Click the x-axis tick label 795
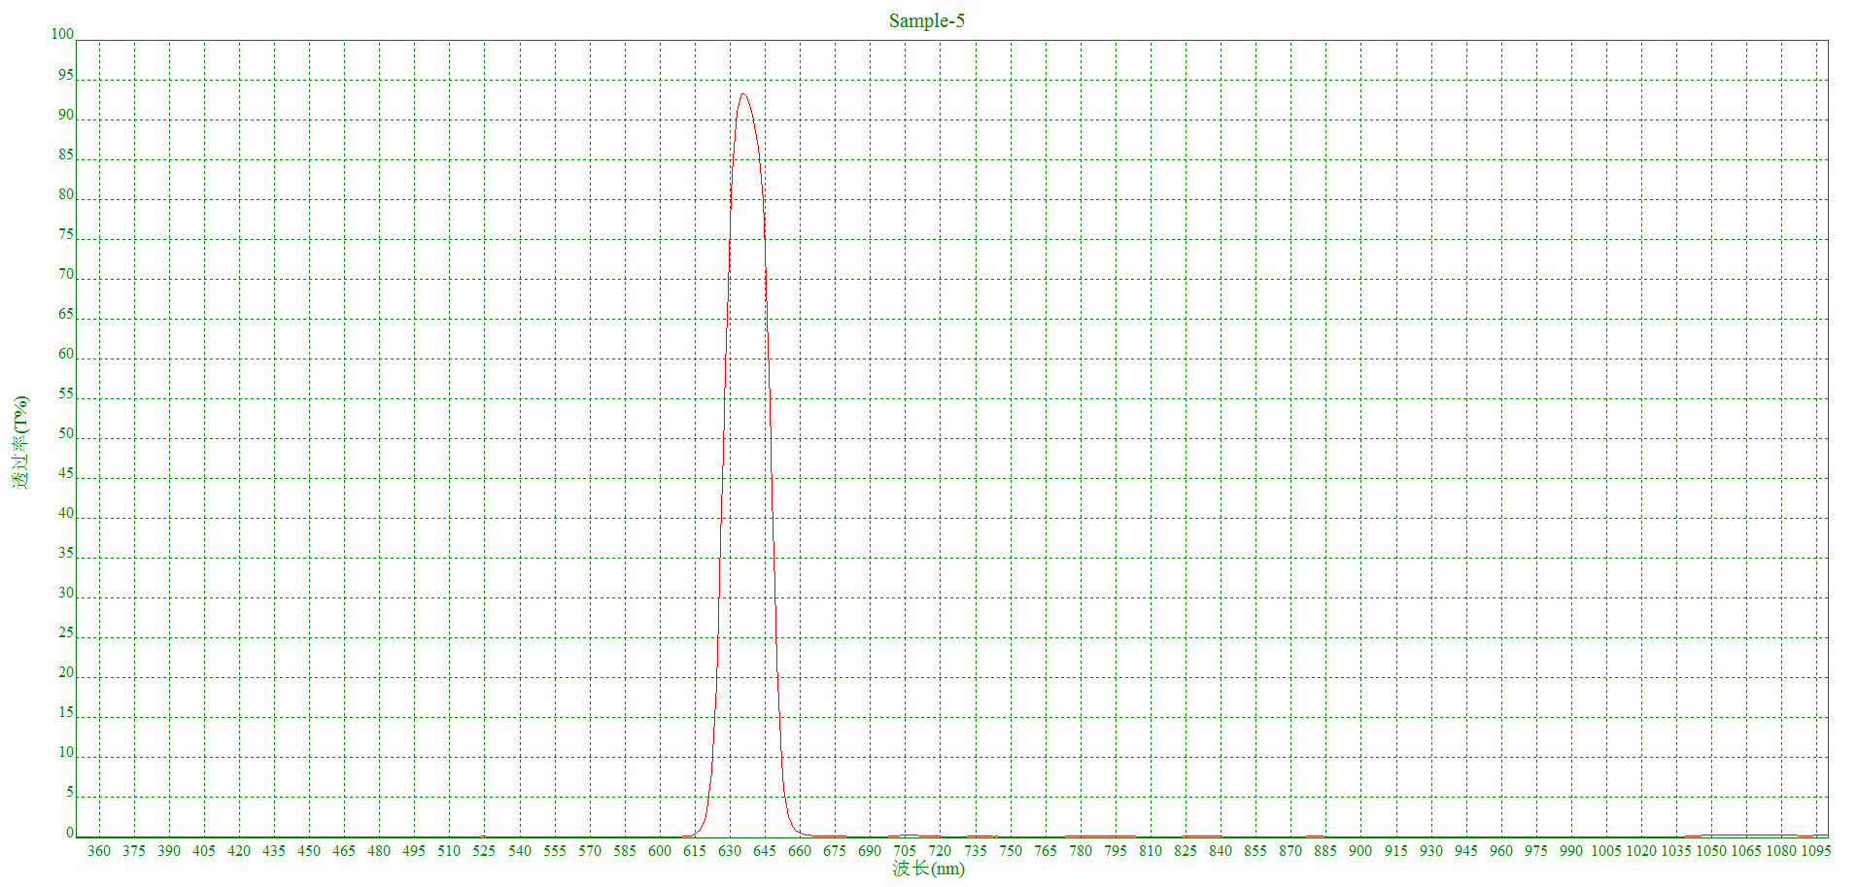 (x=1116, y=851)
